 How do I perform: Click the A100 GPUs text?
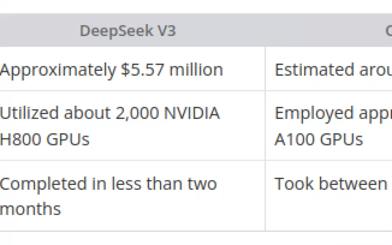(x=318, y=139)
